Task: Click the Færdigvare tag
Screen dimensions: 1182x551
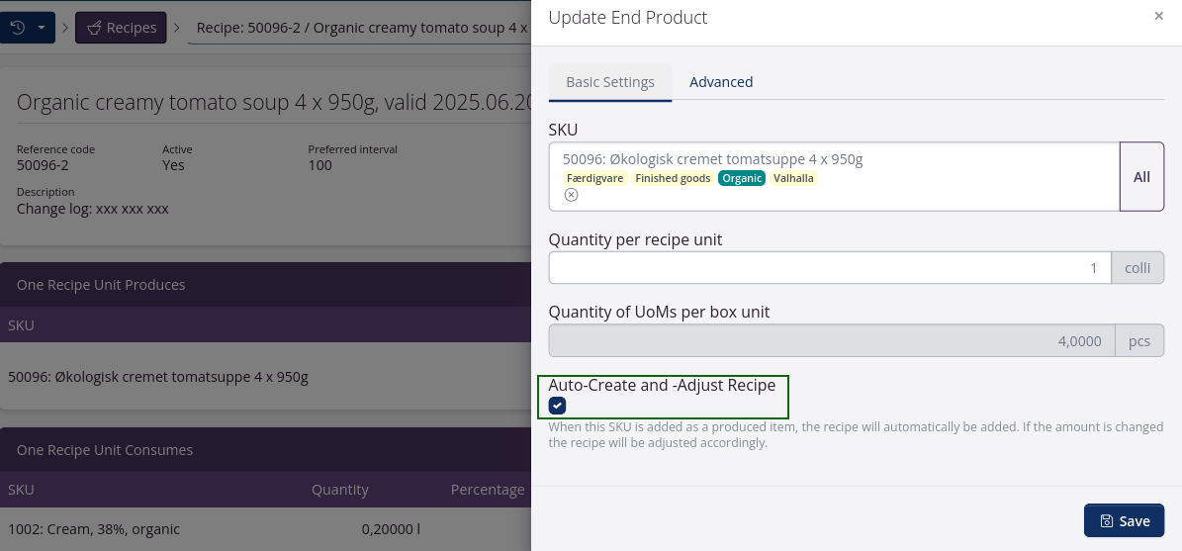Action: (x=595, y=178)
